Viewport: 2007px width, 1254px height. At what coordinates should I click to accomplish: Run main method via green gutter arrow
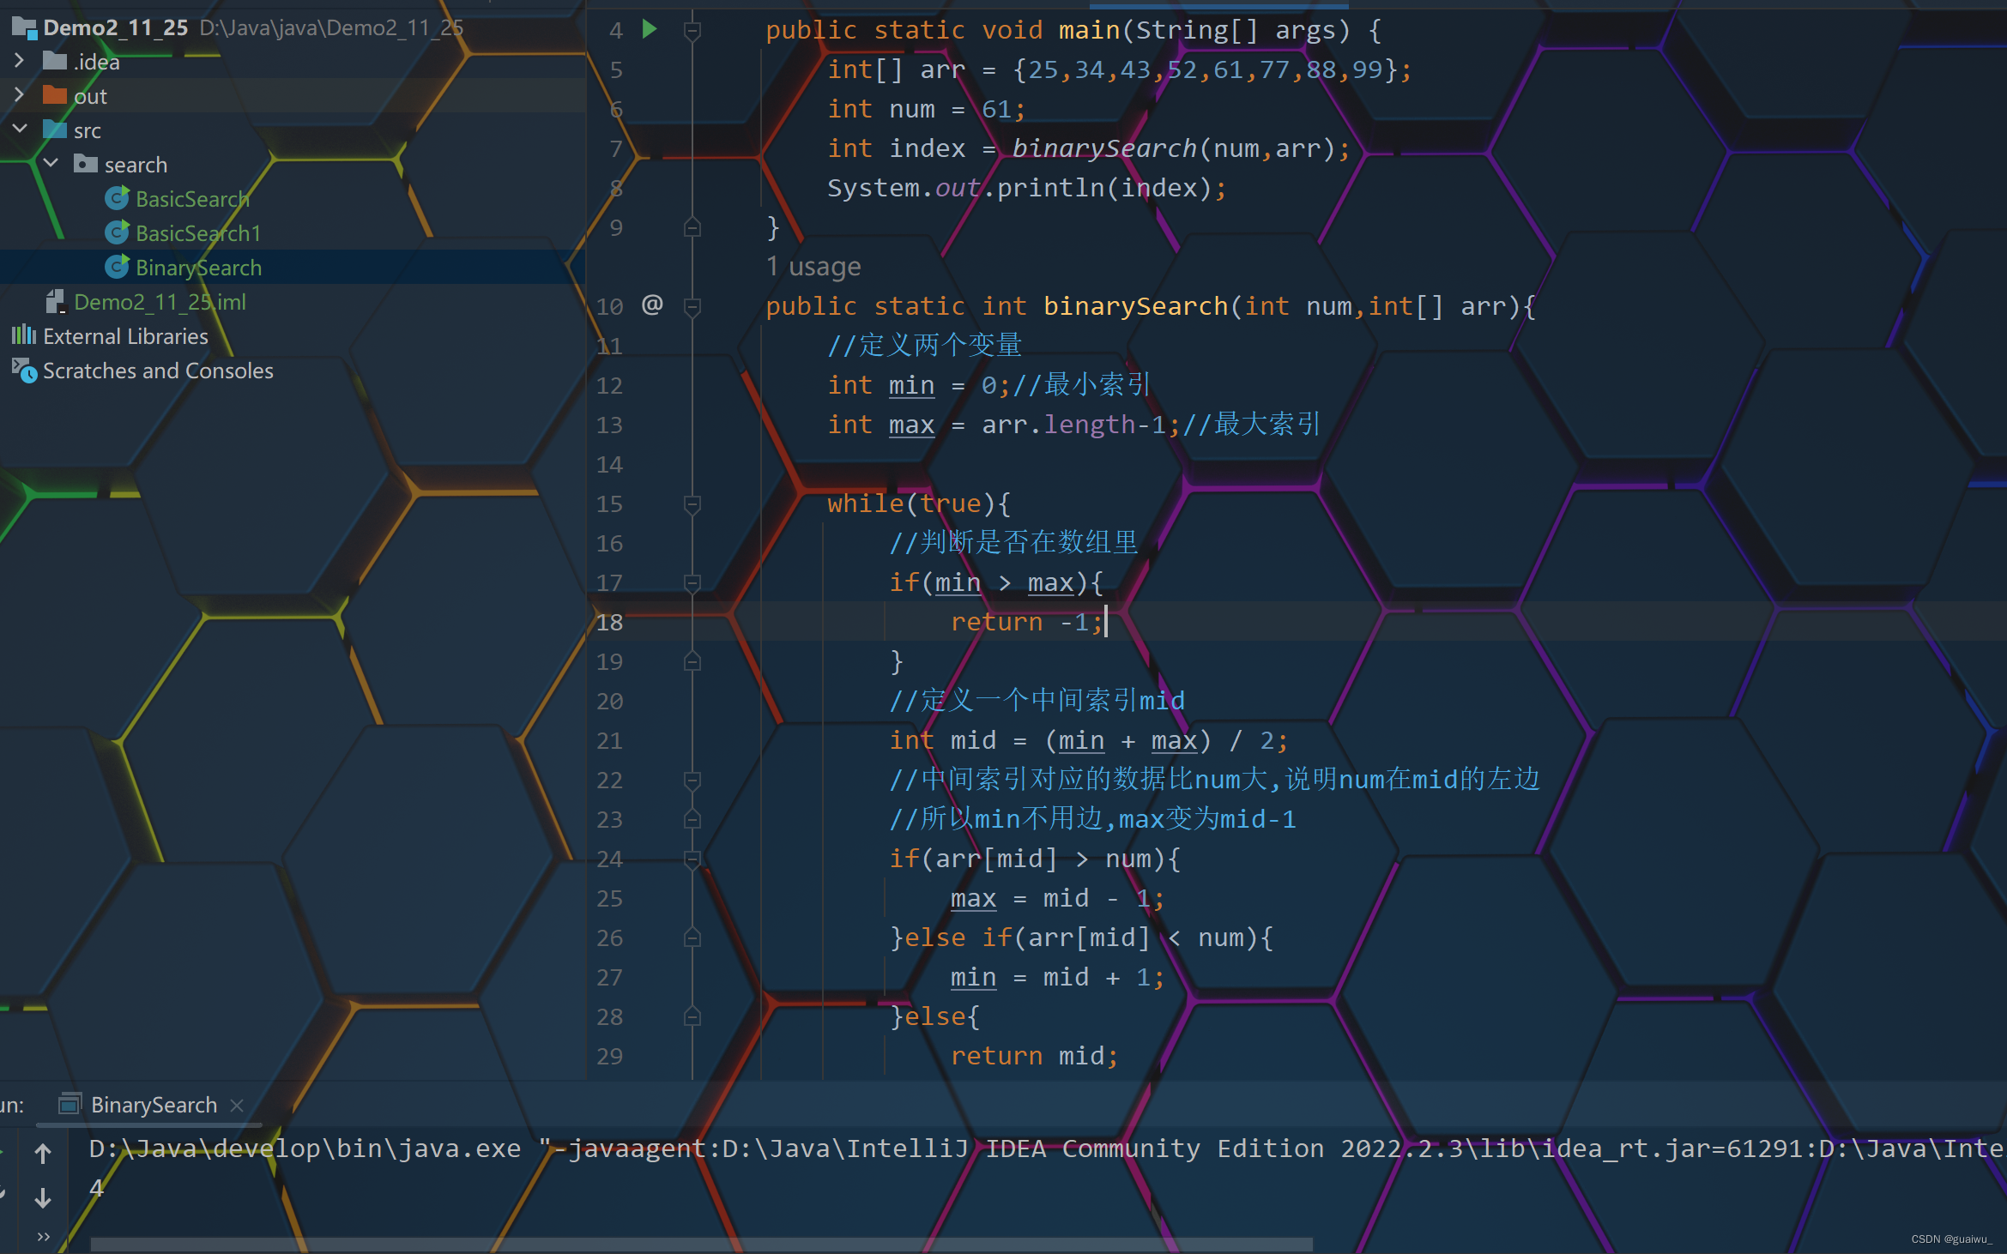point(650,30)
